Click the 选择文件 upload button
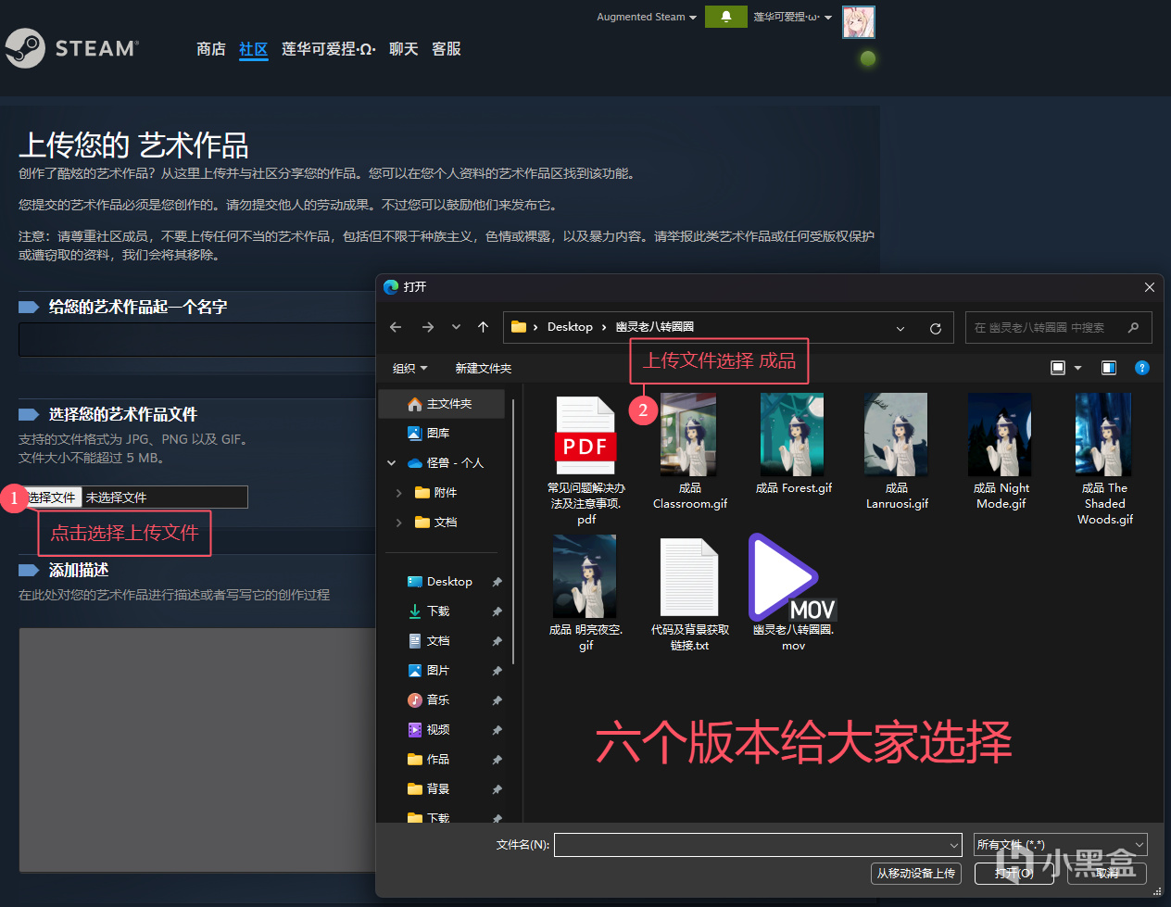The image size is (1171, 907). pyautogui.click(x=52, y=498)
